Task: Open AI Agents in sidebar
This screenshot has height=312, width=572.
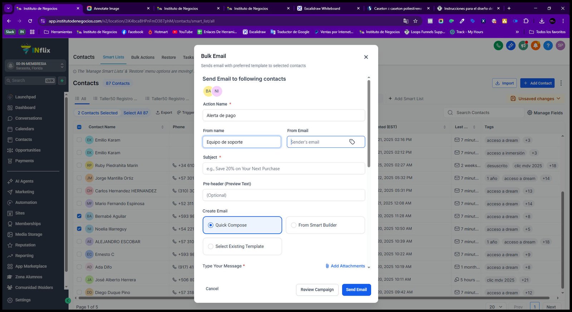Action: pyautogui.click(x=24, y=181)
